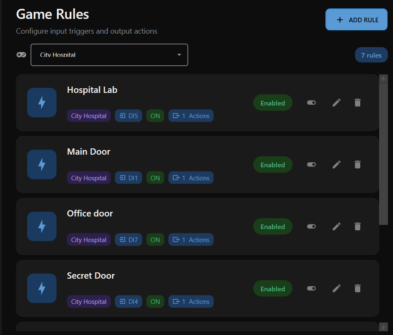Click Hospital Lab's 1 Actions chip

[191, 116]
